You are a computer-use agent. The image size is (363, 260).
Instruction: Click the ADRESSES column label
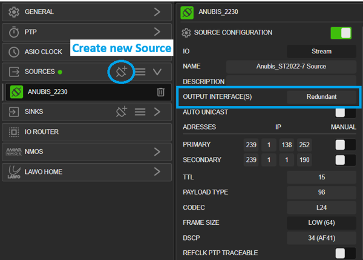pos(199,127)
